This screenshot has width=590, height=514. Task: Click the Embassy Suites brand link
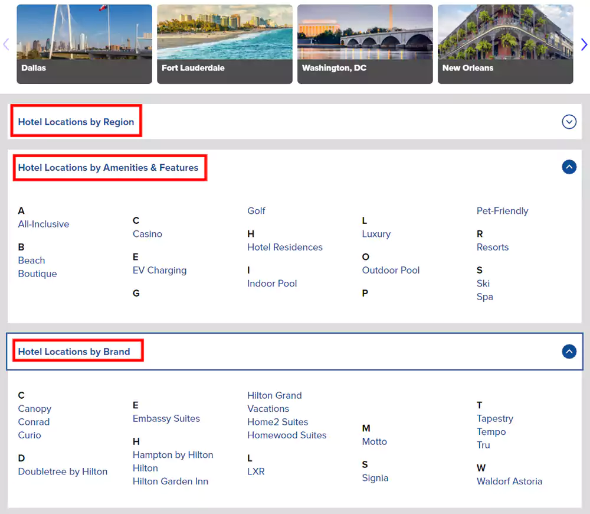(166, 419)
